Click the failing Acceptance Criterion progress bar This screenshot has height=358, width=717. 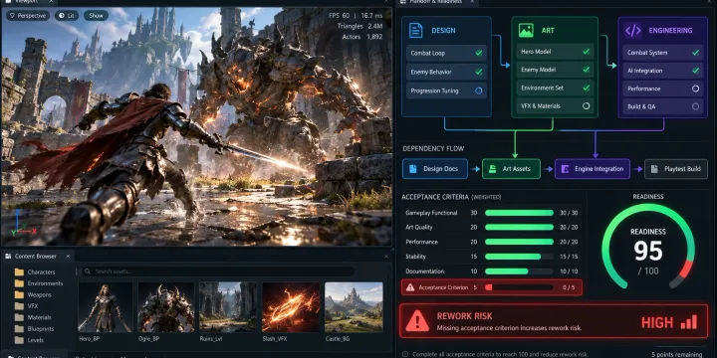[519, 287]
